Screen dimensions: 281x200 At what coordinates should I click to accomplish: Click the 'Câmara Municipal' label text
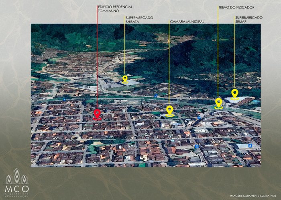(187, 22)
